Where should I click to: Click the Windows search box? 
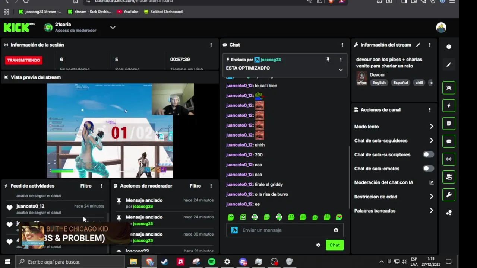pos(70,262)
